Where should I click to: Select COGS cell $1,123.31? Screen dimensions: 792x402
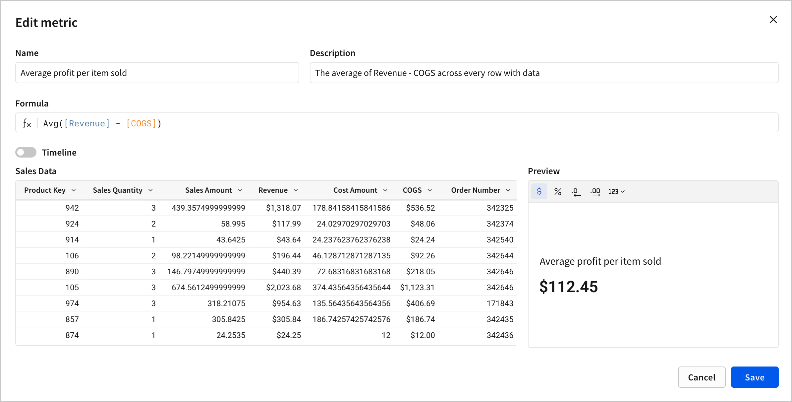click(418, 288)
